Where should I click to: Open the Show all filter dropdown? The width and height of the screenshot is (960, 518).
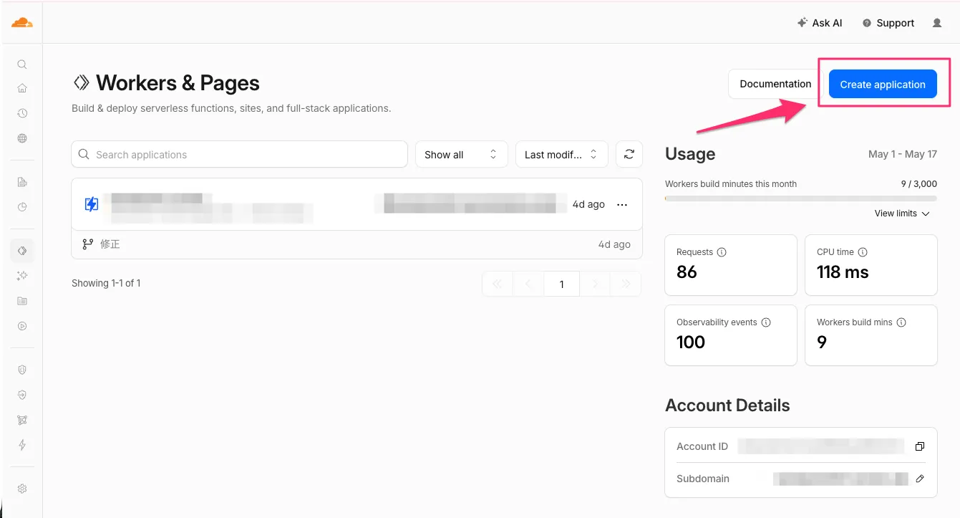pyautogui.click(x=462, y=154)
